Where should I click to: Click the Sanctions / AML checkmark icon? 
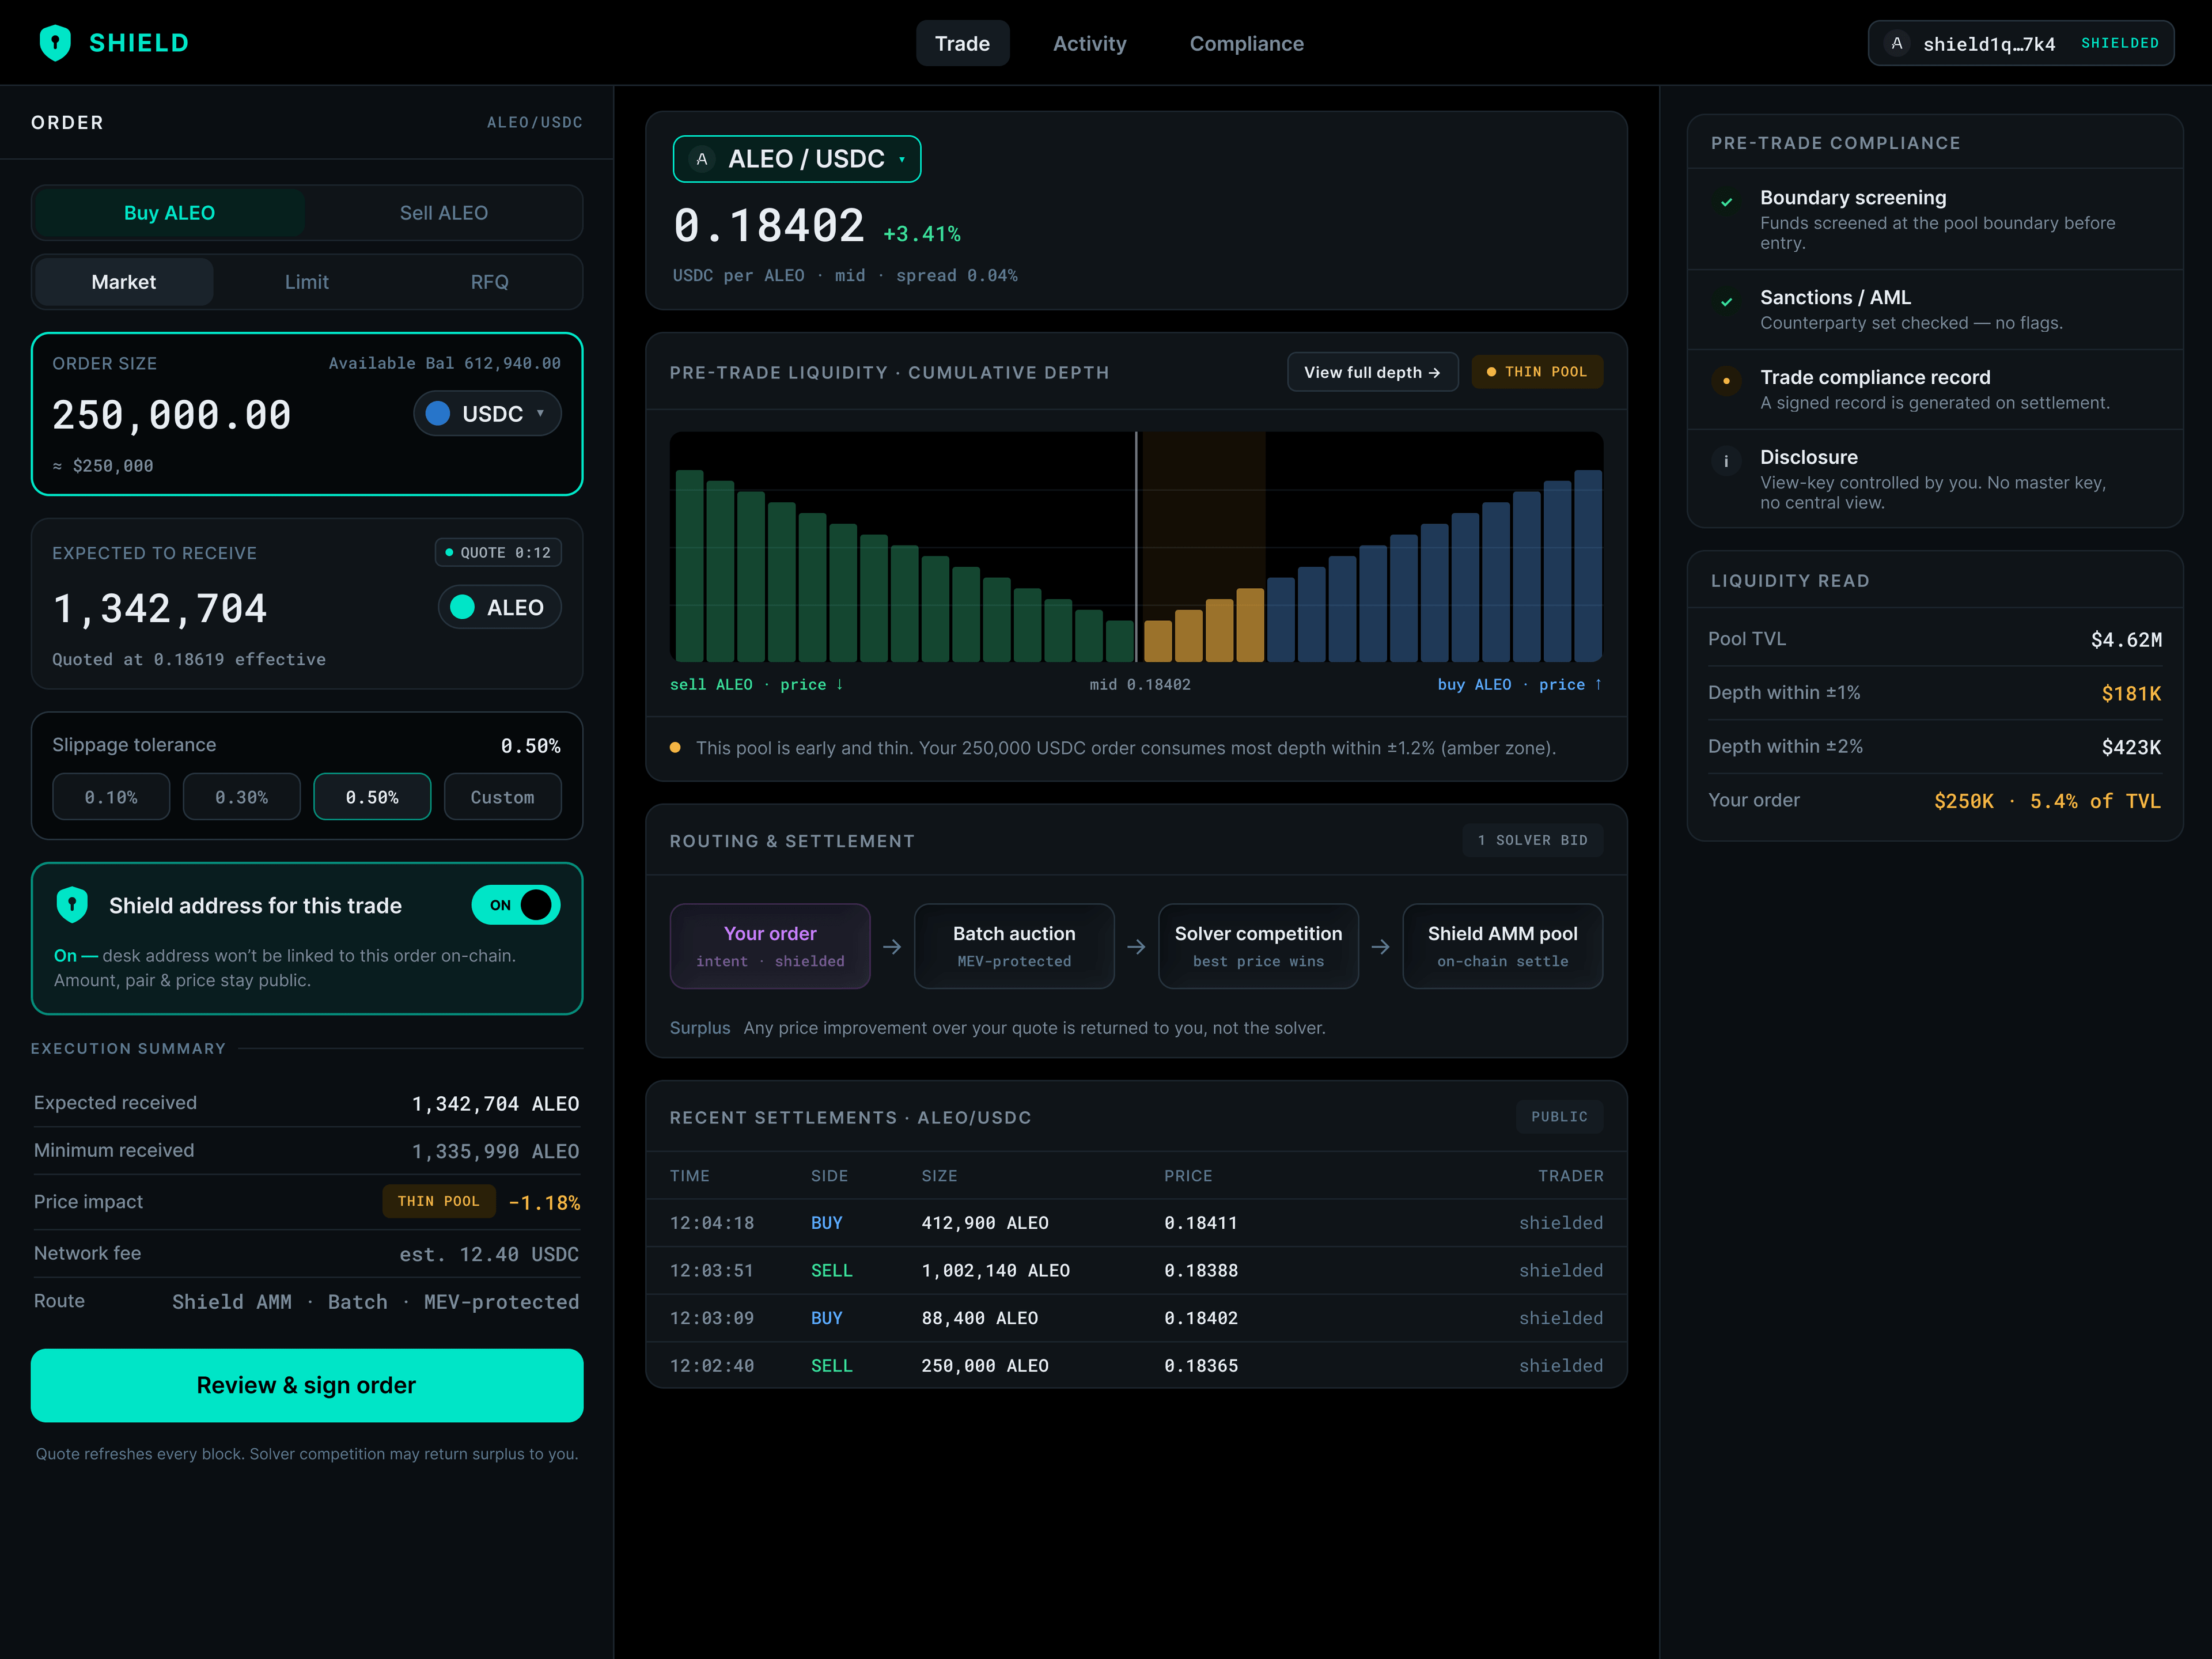point(1726,301)
